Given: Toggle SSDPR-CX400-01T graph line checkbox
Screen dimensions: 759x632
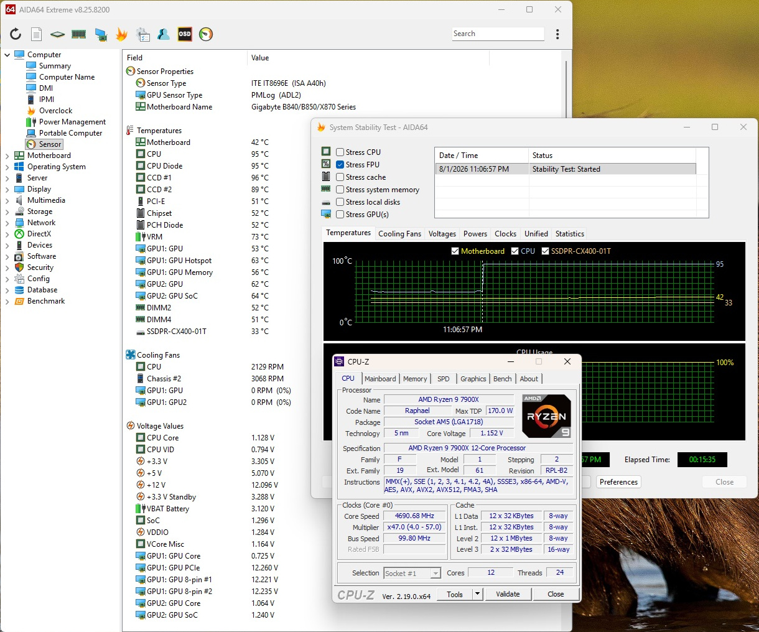Looking at the screenshot, I should (545, 251).
